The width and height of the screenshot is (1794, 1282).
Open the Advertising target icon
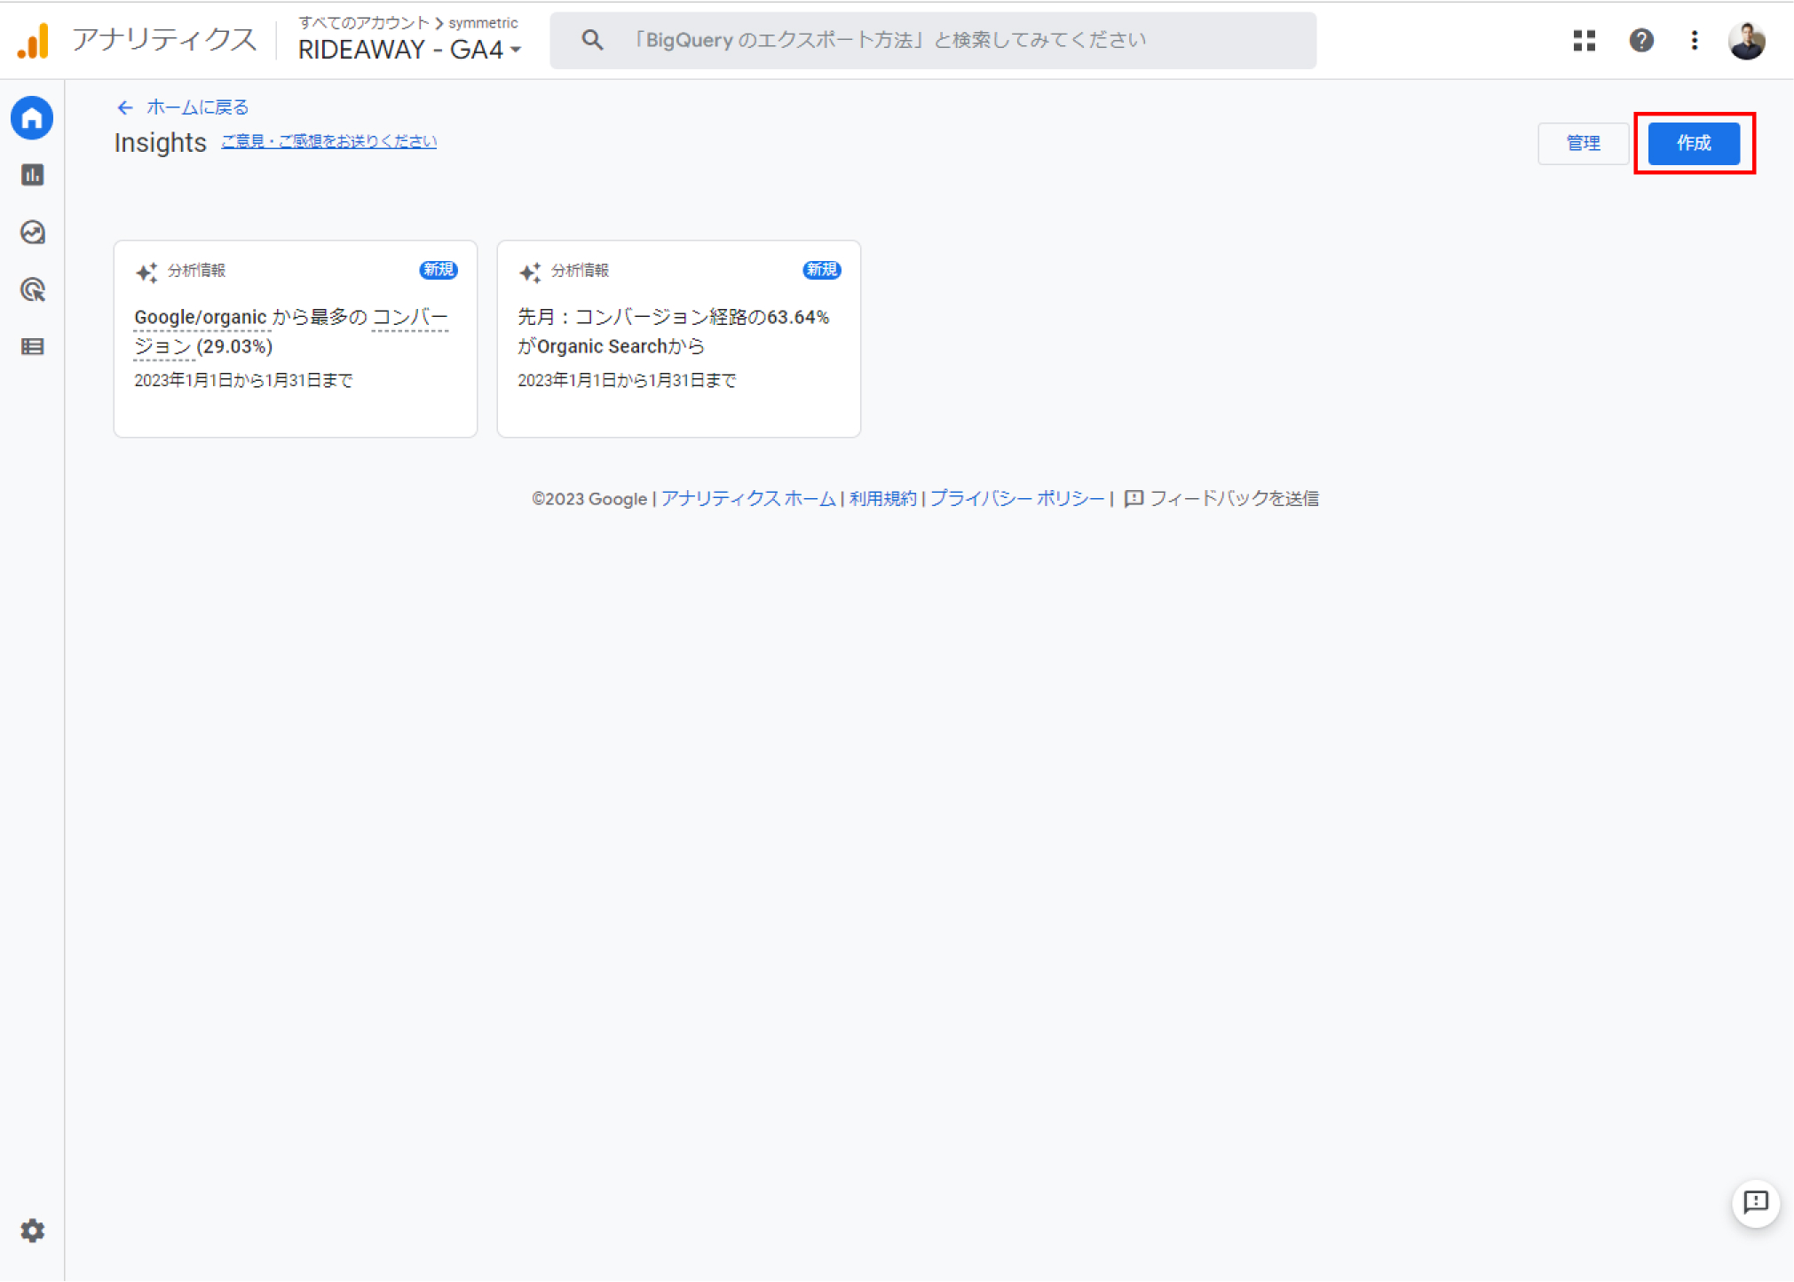point(32,289)
